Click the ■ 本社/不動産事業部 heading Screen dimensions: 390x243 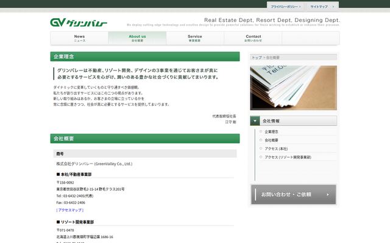(74, 174)
